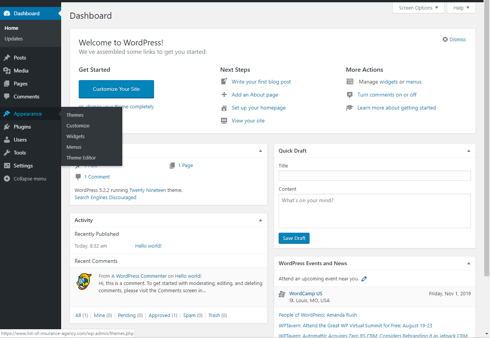Click the Dismiss X icon in welcome panel
490x338 pixels.
tap(445, 39)
